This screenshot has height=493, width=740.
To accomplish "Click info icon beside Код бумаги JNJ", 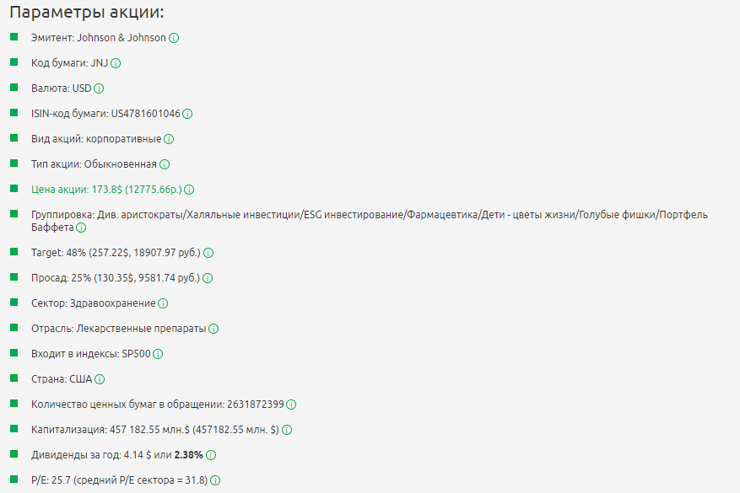I will [x=116, y=63].
